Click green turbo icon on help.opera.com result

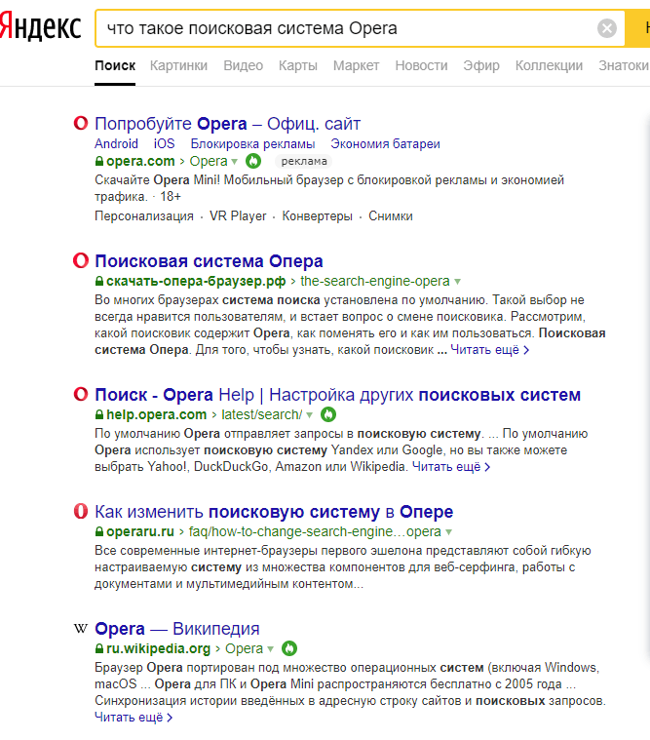tap(328, 414)
